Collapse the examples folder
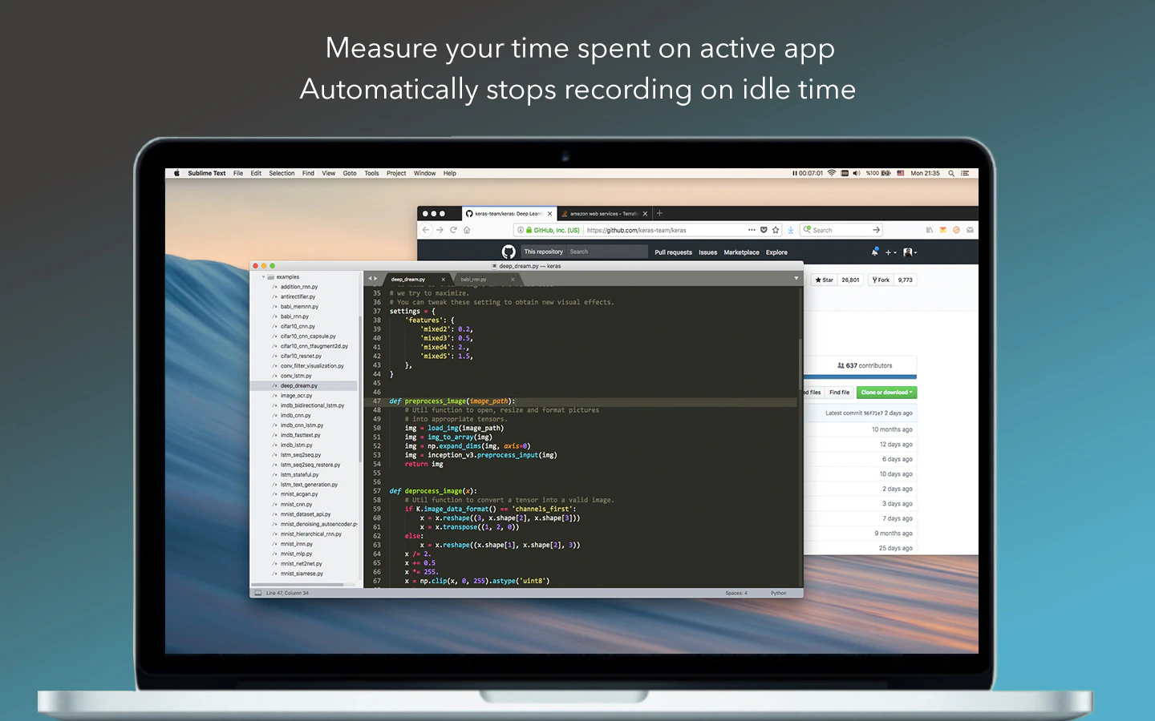1155x721 pixels. pyautogui.click(x=263, y=277)
